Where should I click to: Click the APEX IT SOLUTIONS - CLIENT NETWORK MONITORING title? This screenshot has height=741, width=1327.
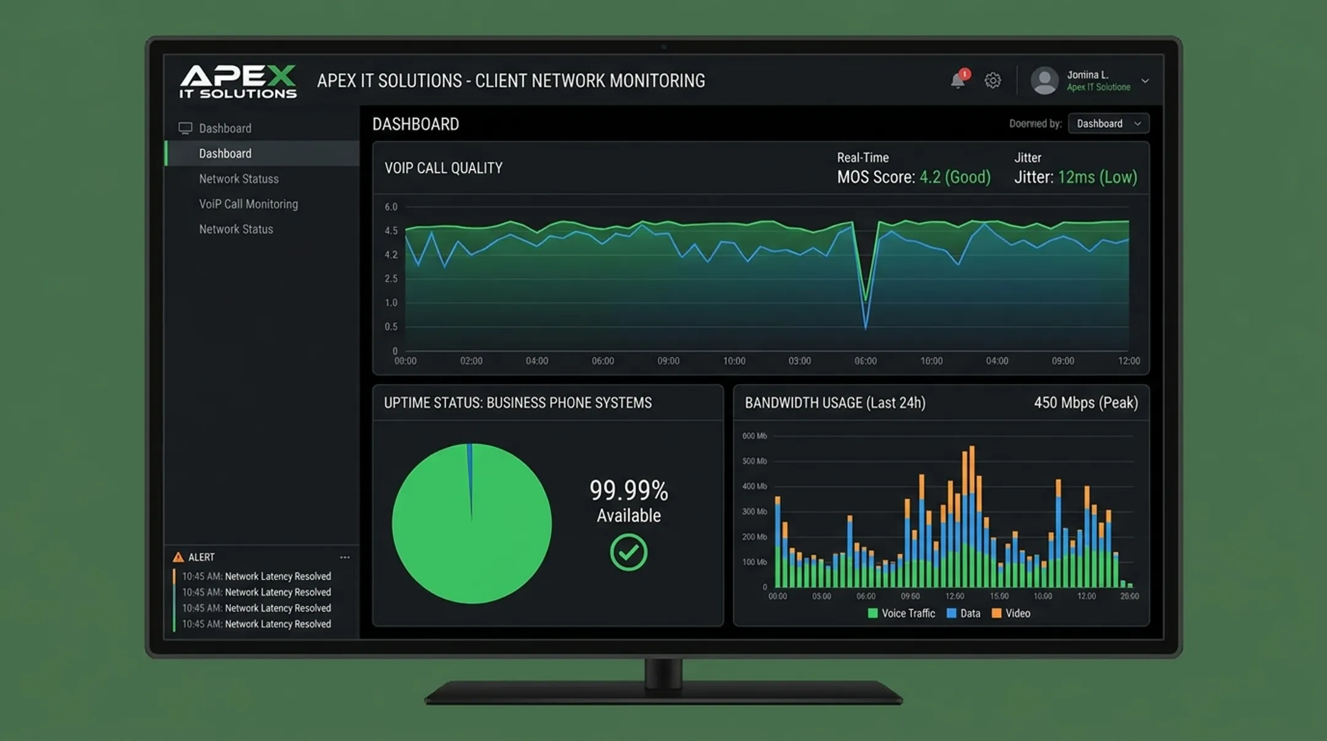coord(511,81)
